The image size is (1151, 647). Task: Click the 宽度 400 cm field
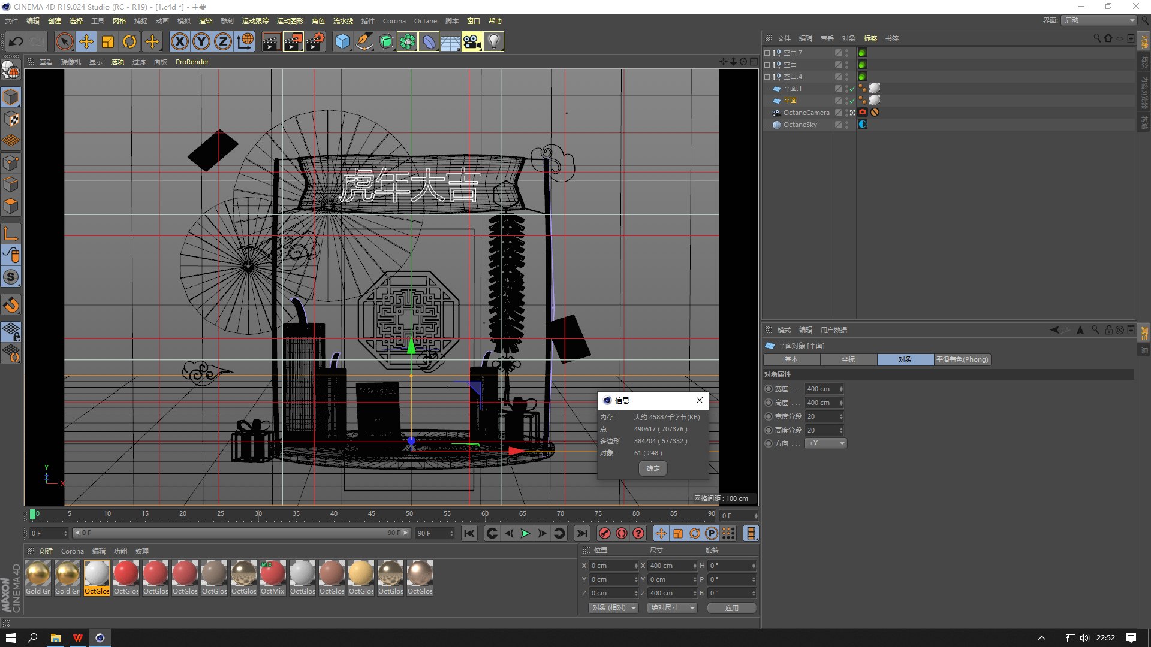coord(824,389)
